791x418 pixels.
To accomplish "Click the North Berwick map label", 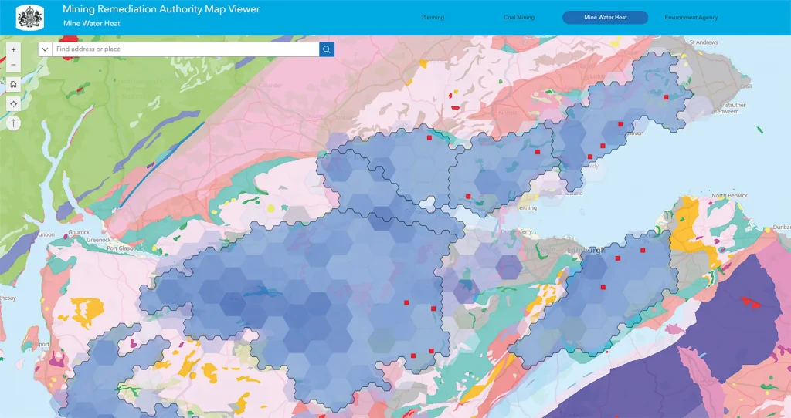I will click(730, 196).
